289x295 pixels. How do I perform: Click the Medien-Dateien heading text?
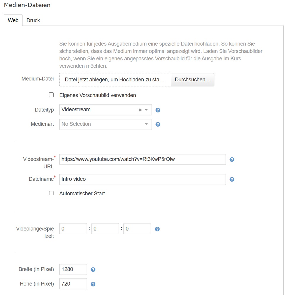(27, 5)
